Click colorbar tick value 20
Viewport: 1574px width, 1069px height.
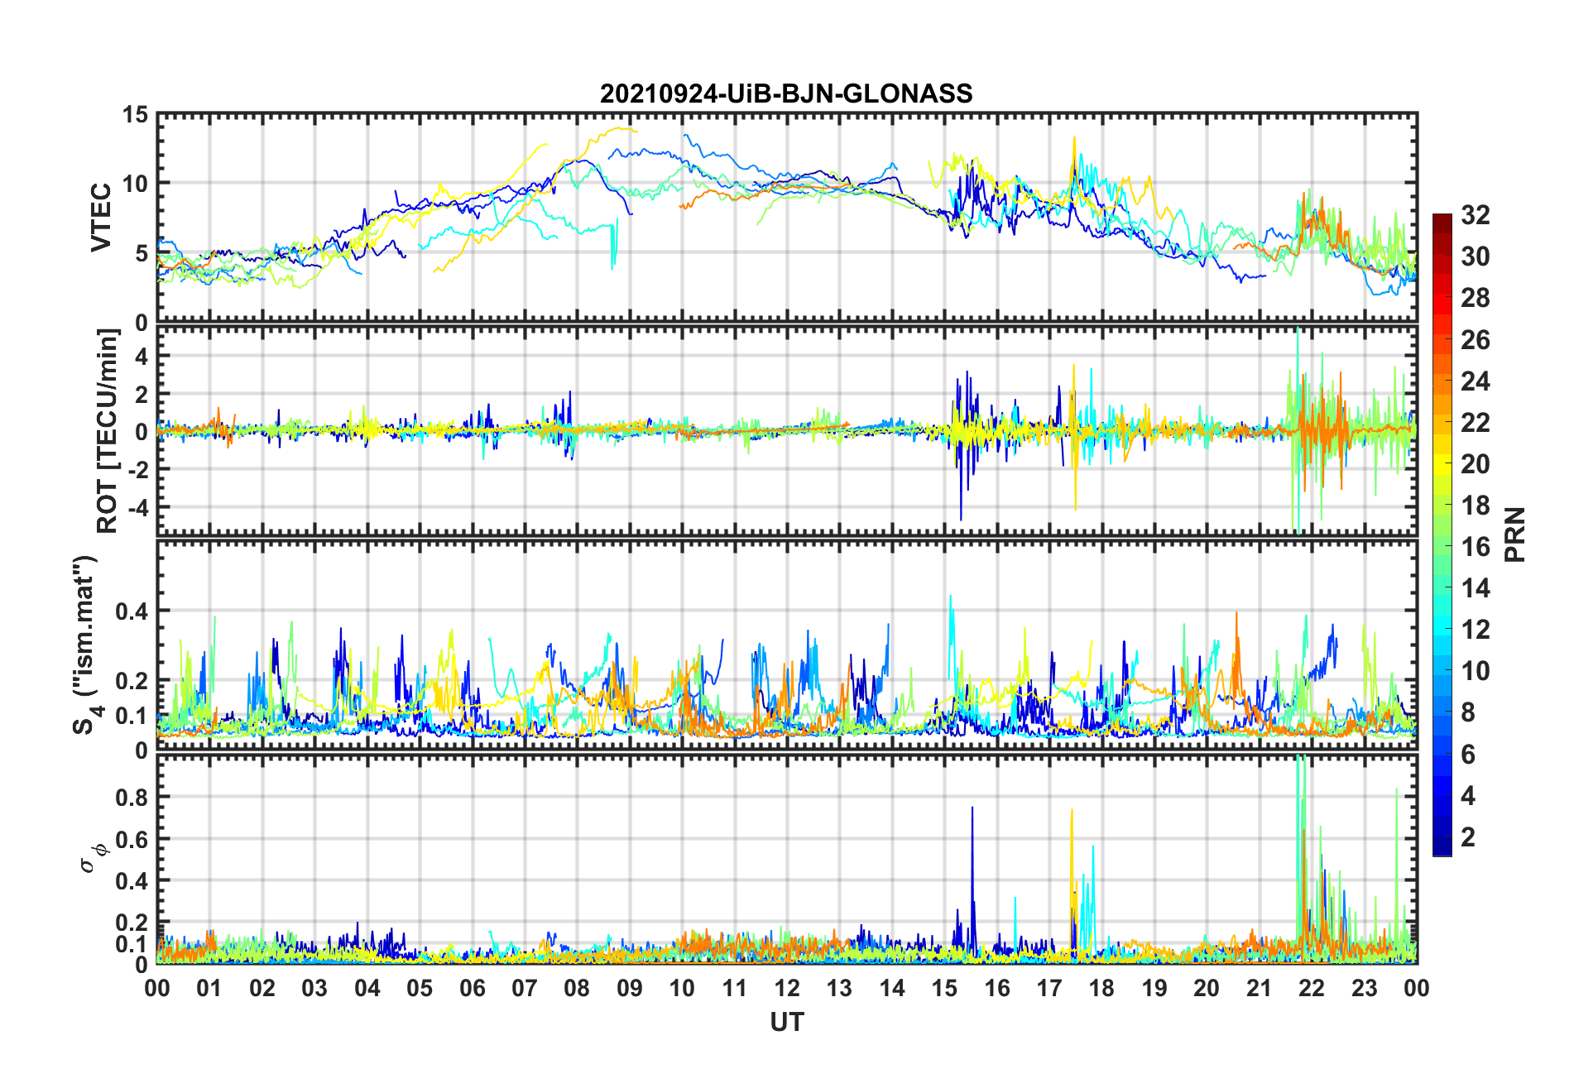(1475, 464)
